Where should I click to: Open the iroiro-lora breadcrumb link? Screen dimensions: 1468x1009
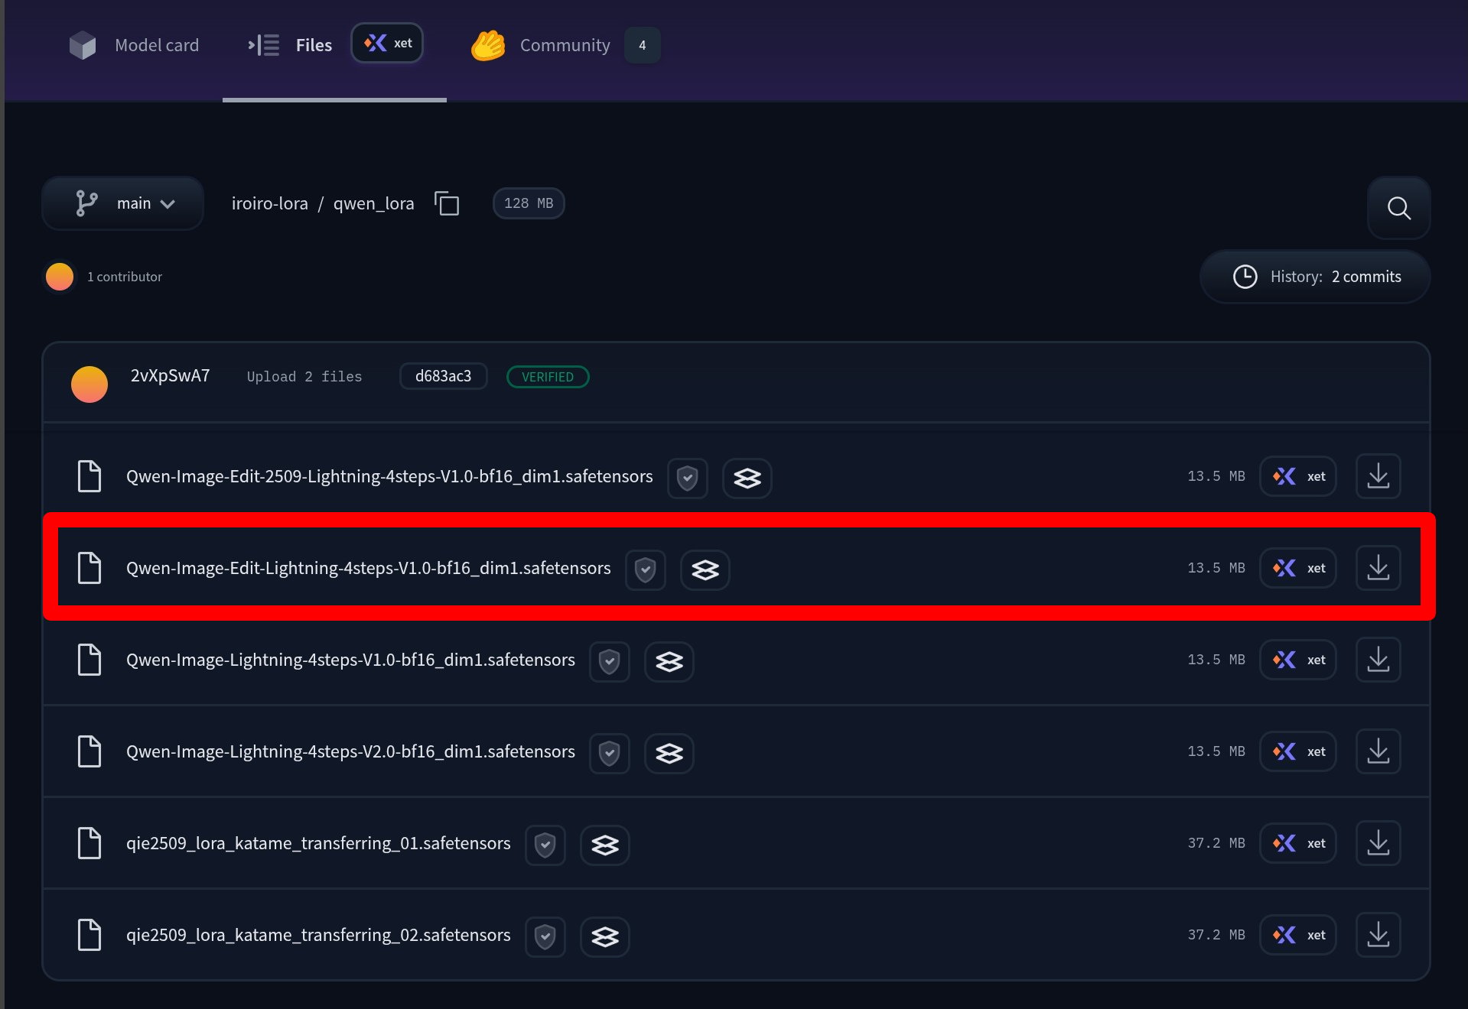click(269, 203)
